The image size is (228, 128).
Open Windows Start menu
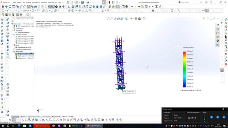pos(2,126)
